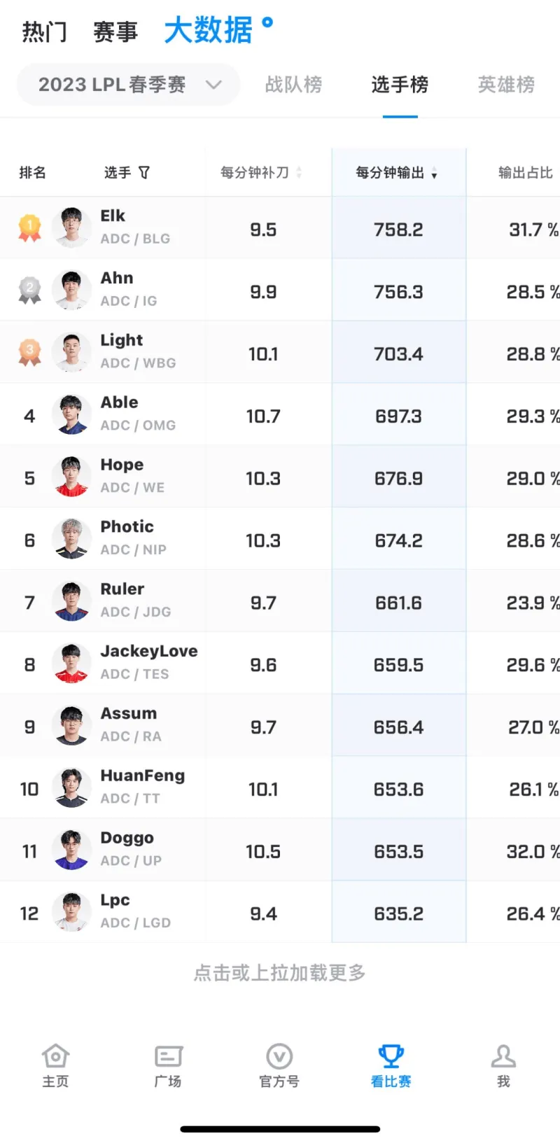Tap the filter funnel next to 选手
The width and height of the screenshot is (560, 1143).
click(144, 172)
